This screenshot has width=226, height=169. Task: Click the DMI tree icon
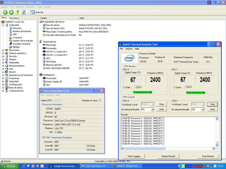click(x=11, y=35)
